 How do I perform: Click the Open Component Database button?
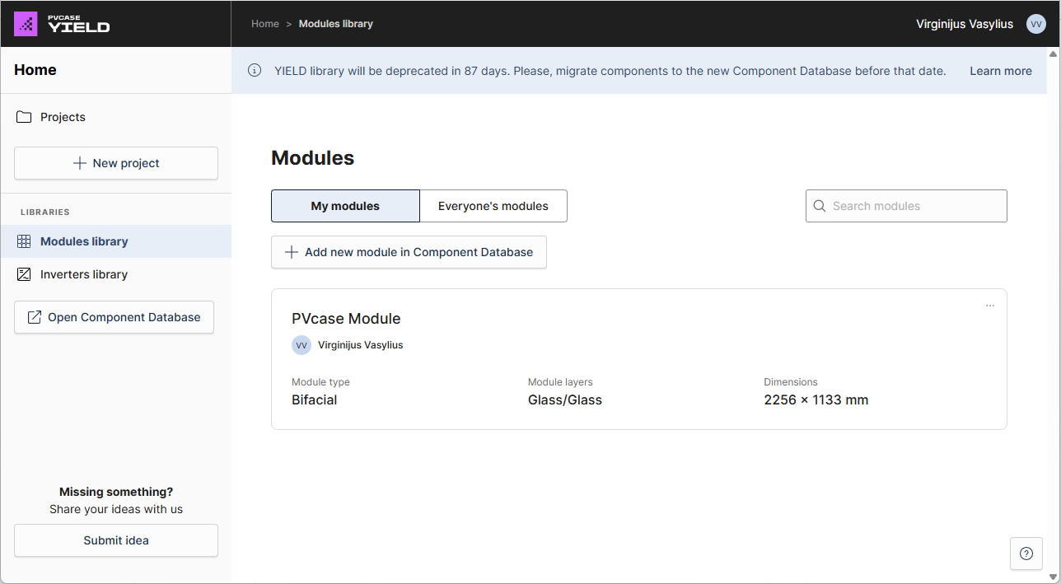click(x=114, y=317)
